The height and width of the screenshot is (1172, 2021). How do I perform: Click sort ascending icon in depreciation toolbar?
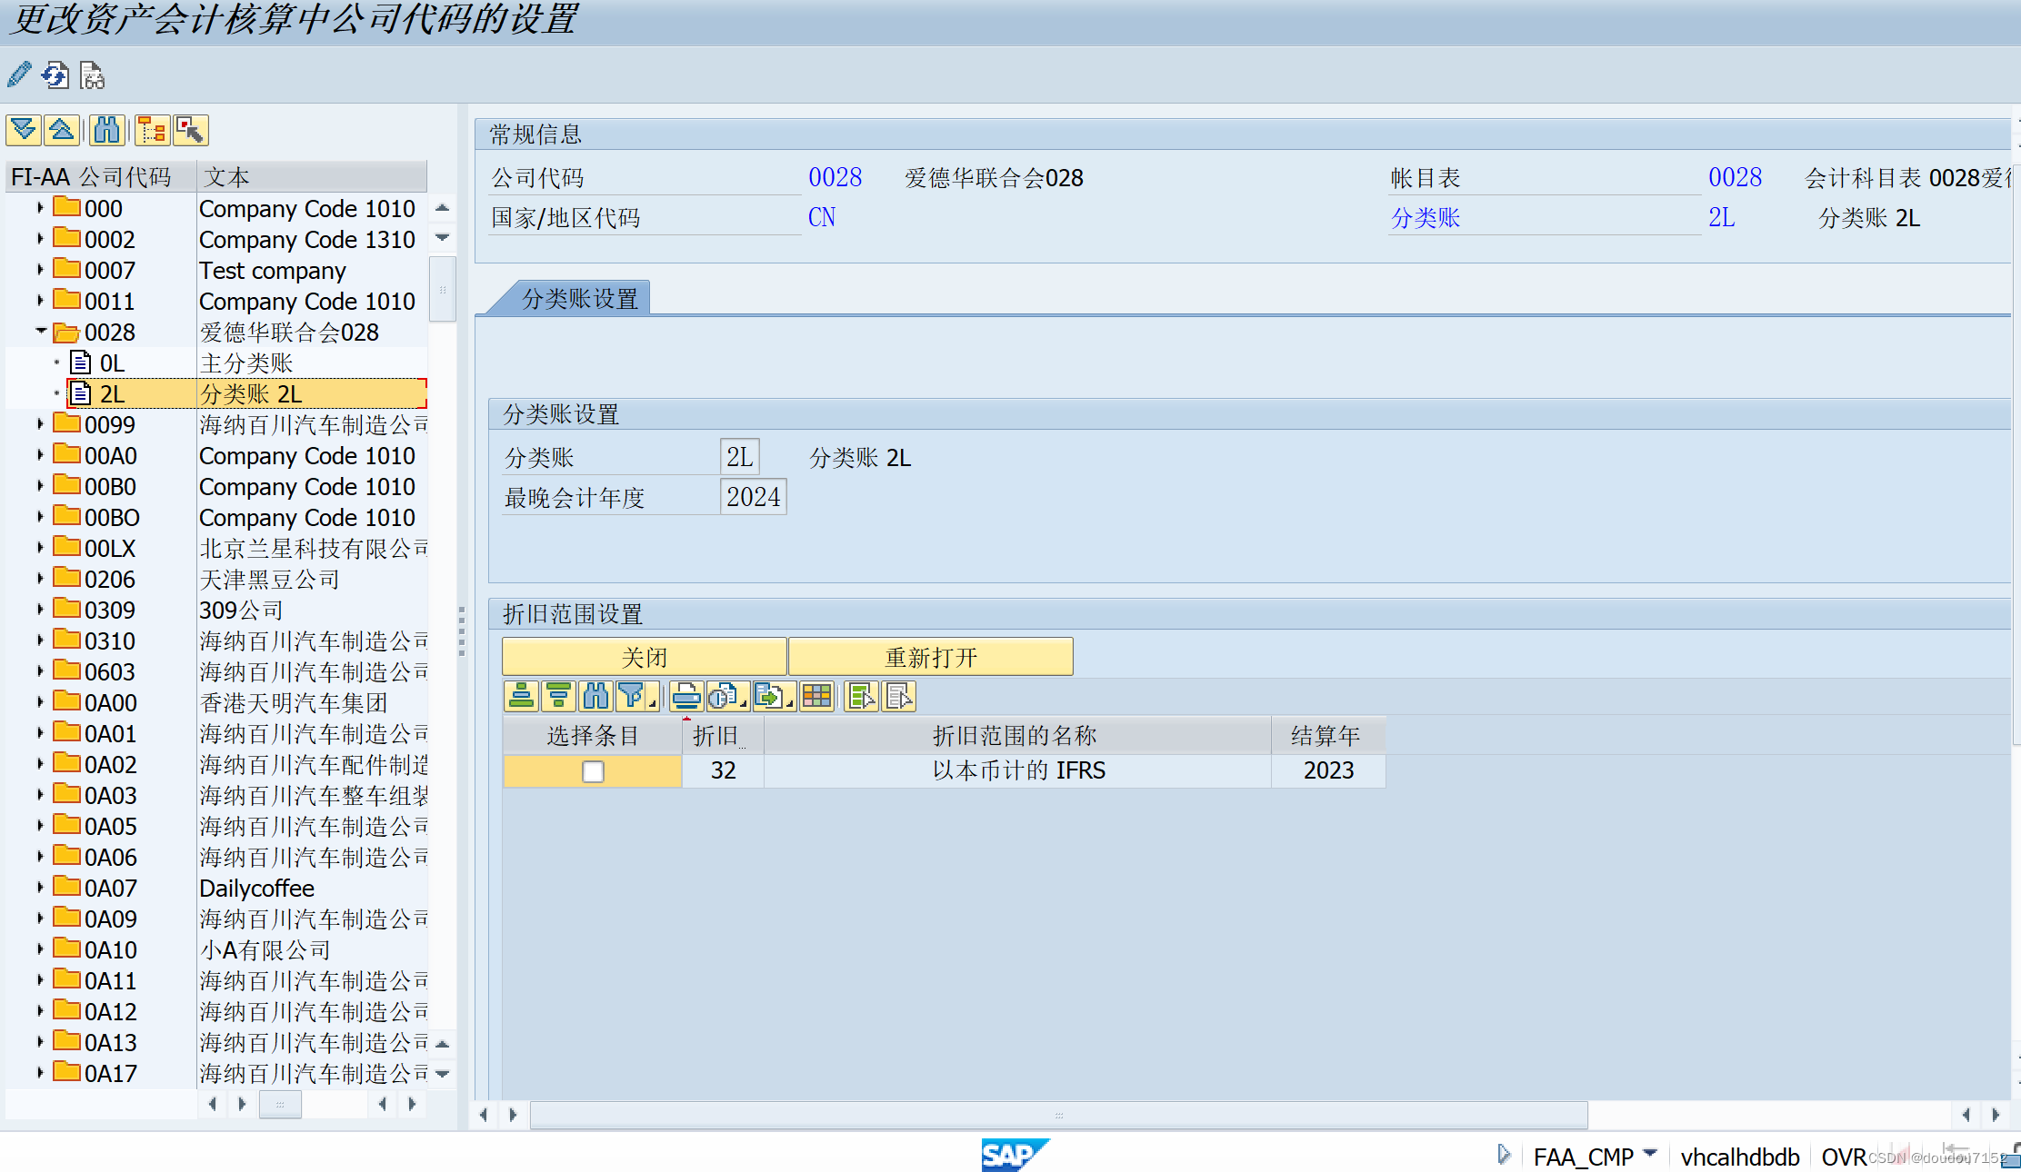pyautogui.click(x=521, y=697)
